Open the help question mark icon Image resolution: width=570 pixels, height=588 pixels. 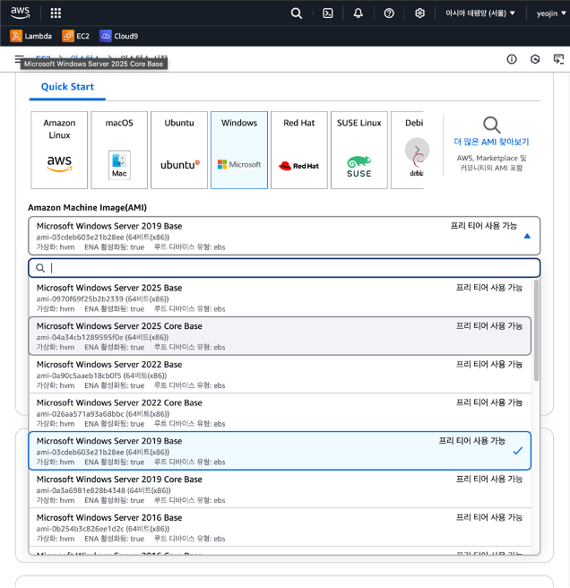[x=389, y=13]
